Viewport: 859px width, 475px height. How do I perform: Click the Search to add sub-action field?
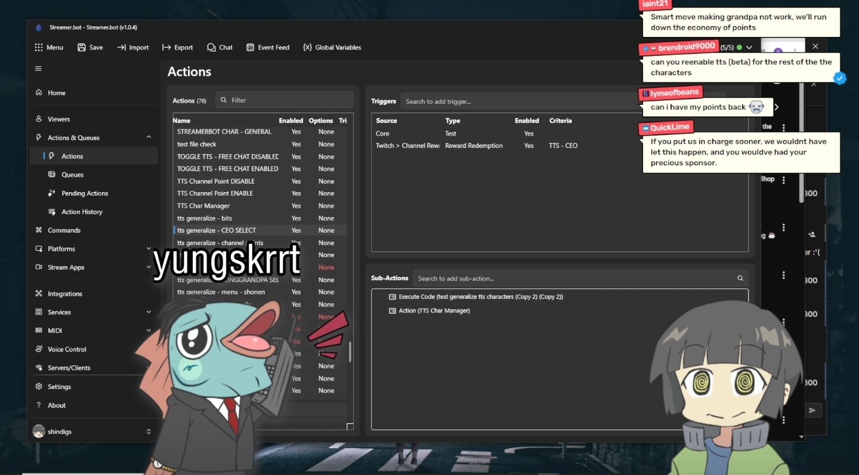580,278
